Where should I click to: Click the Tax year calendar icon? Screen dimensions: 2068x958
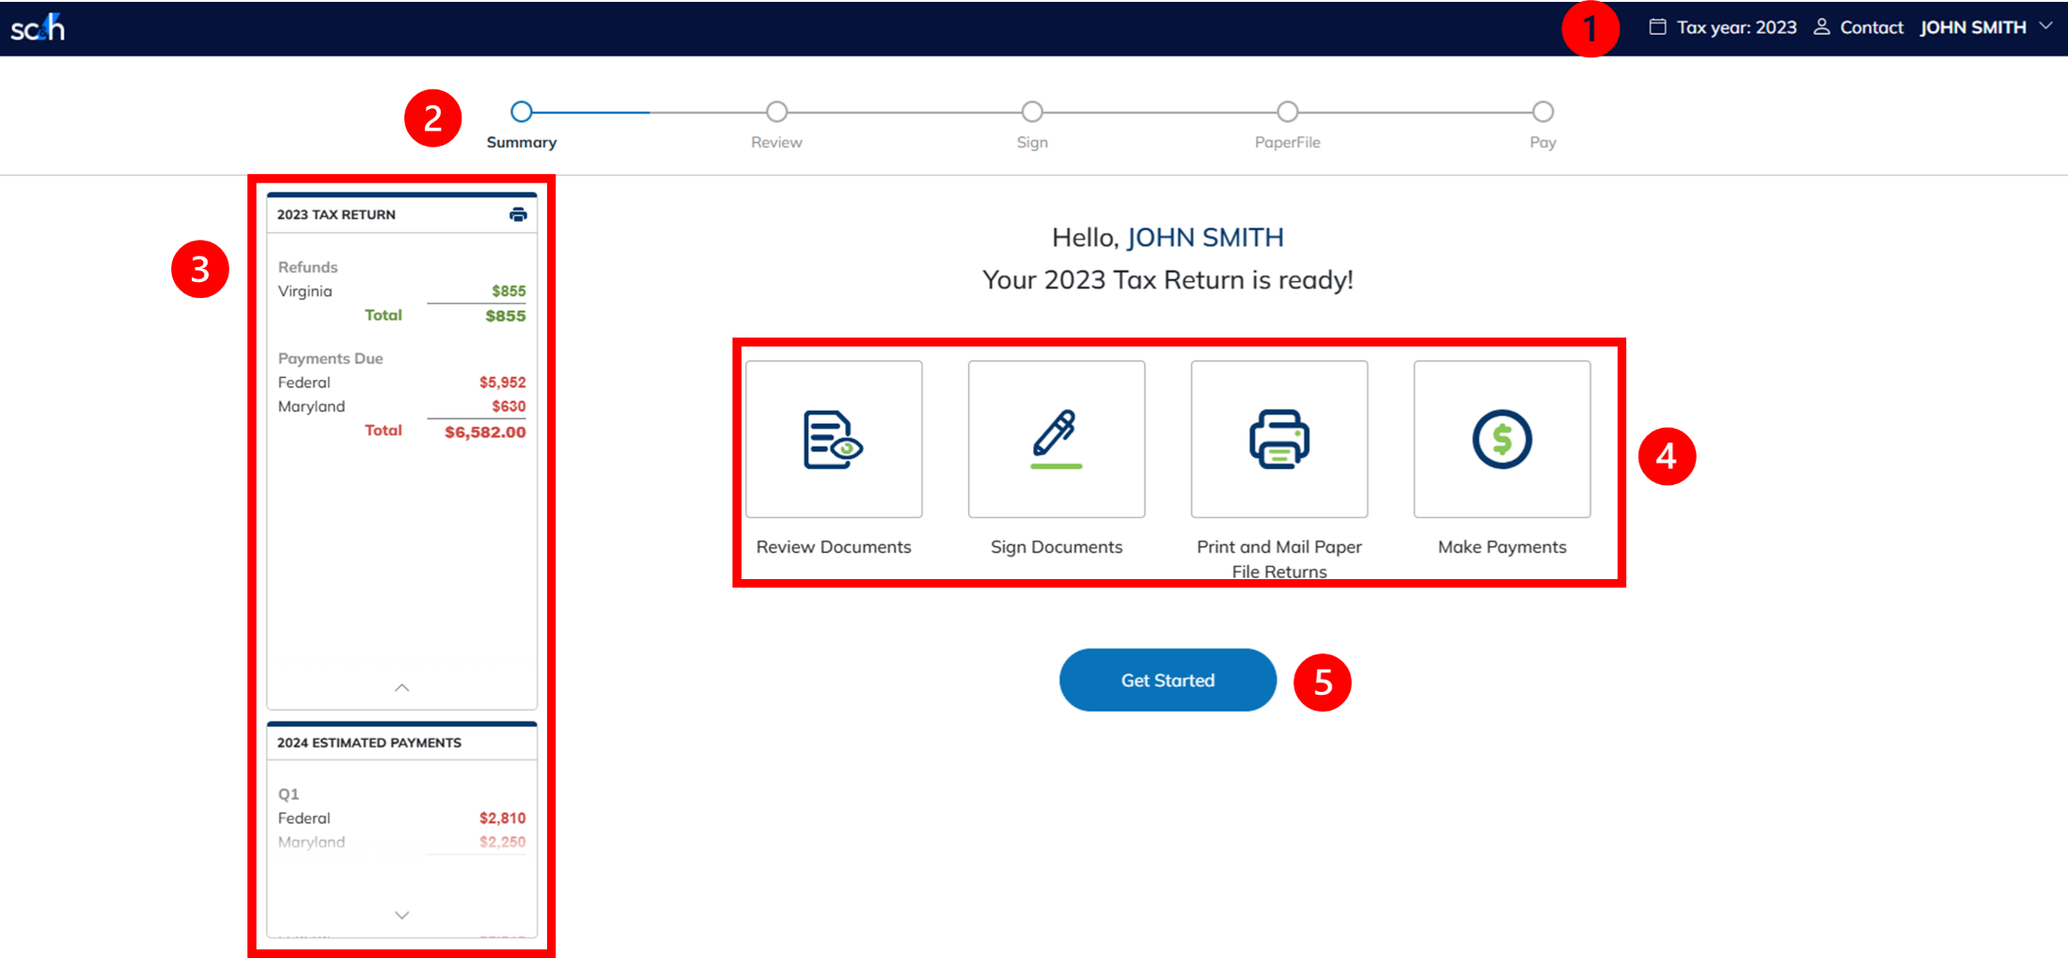coord(1657,27)
